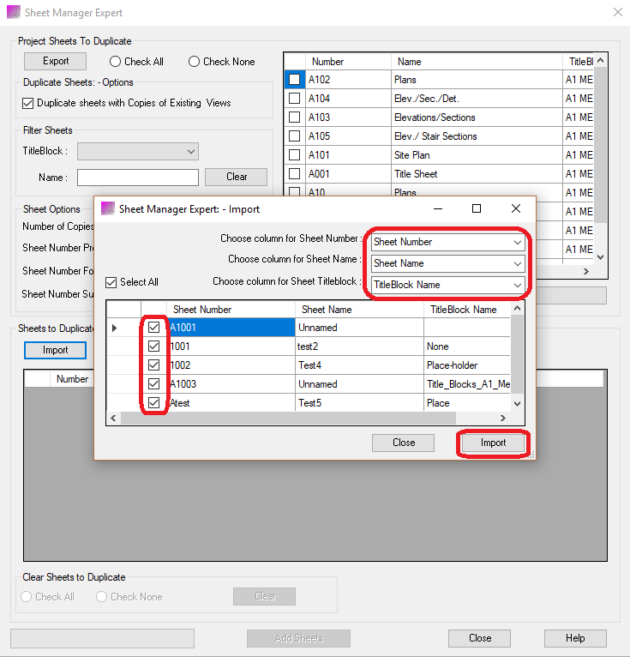Click the TitleBlock Name column header in Import grid

click(467, 310)
